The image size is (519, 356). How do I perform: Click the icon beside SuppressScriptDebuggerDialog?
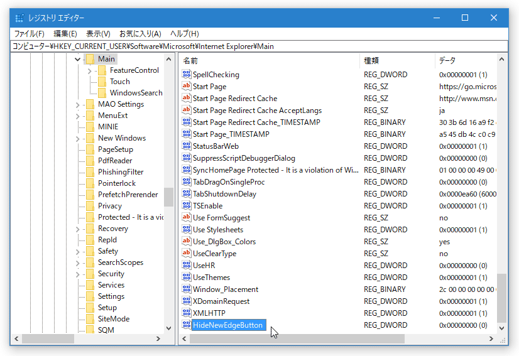[187, 158]
